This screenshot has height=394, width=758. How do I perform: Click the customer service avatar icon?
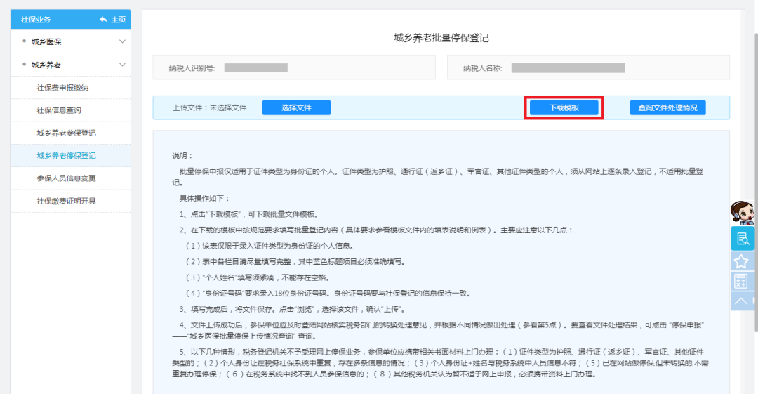742,213
